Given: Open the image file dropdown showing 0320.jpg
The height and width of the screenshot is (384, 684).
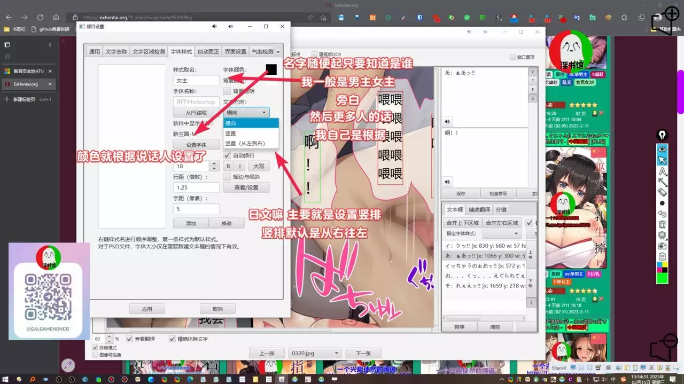Looking at the screenshot, I should click(314, 353).
